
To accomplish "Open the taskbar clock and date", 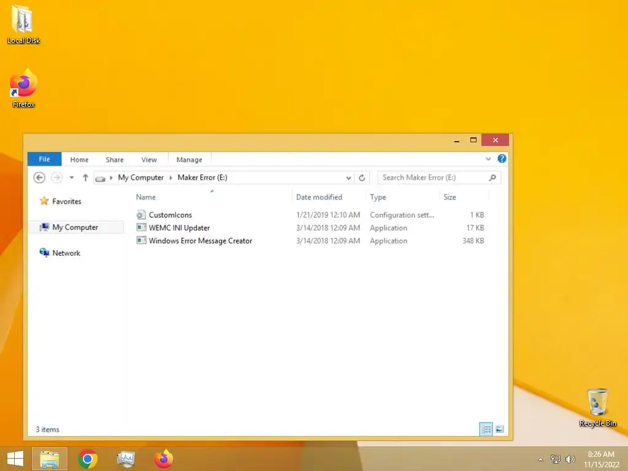I will [x=601, y=459].
